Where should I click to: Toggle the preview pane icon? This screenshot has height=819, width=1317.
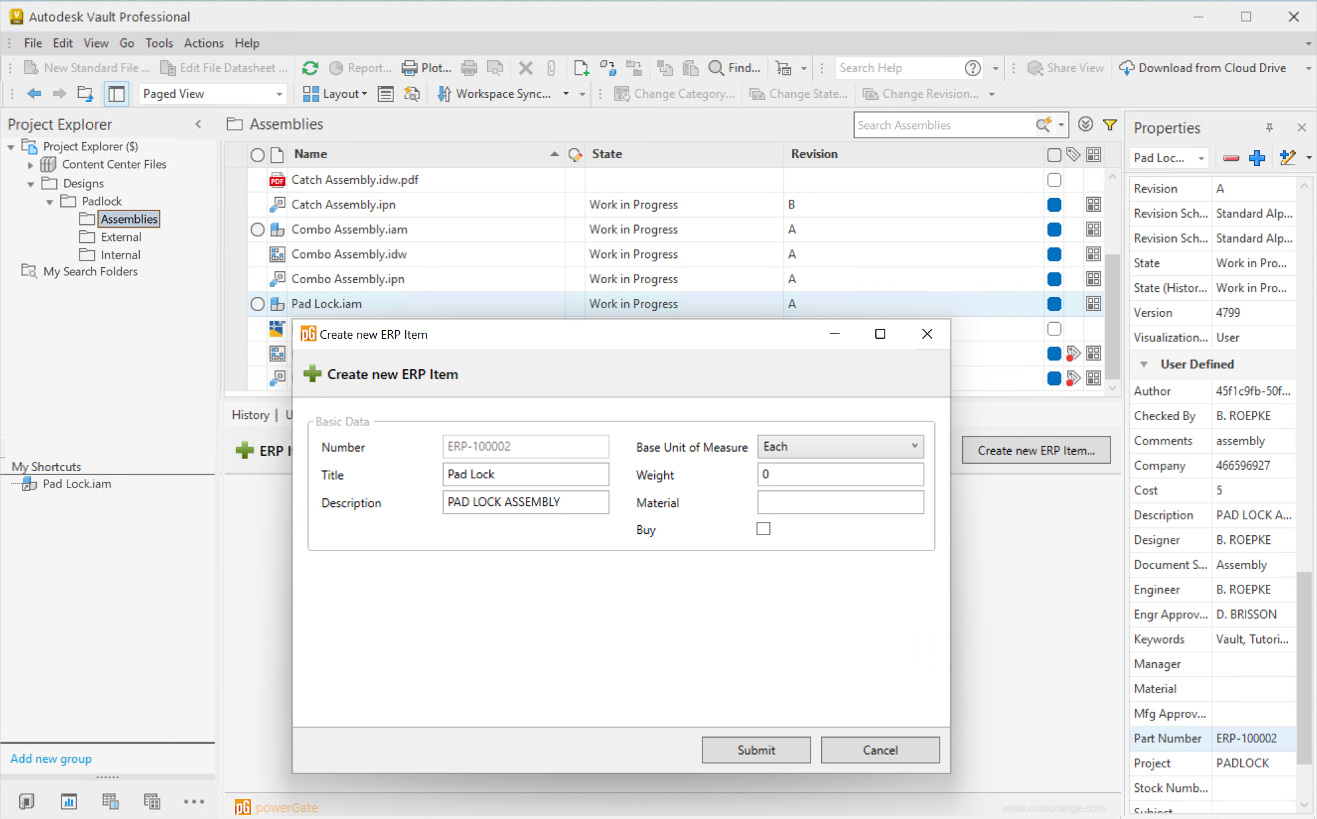pyautogui.click(x=116, y=94)
